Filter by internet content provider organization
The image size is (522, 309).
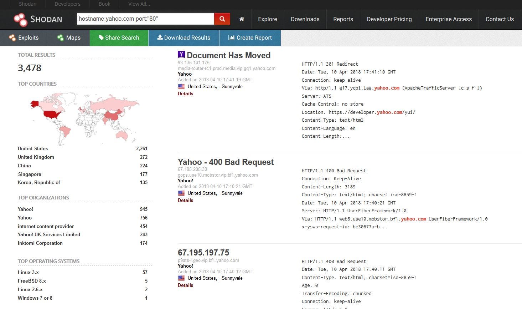coord(46,226)
